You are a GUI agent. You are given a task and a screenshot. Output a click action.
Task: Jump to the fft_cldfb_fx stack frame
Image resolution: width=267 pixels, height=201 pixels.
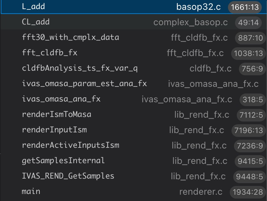click(50, 53)
